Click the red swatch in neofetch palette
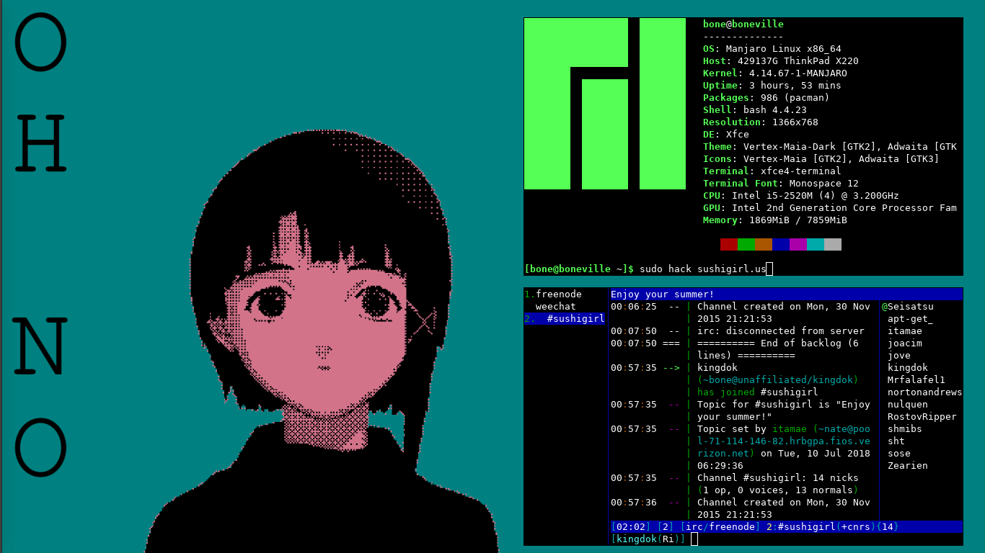 point(728,245)
